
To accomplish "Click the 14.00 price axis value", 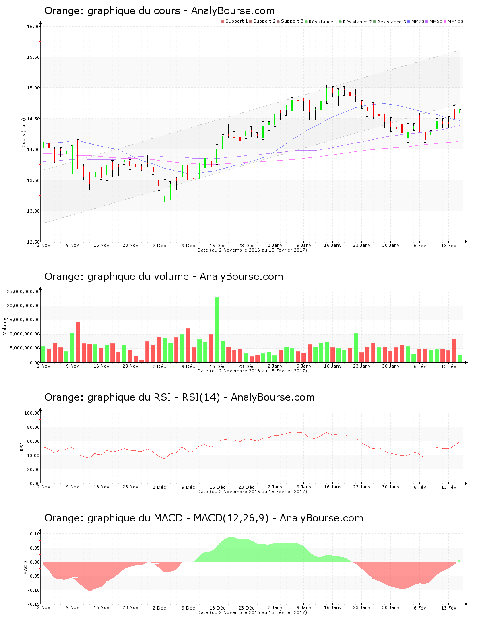I will (x=33, y=149).
